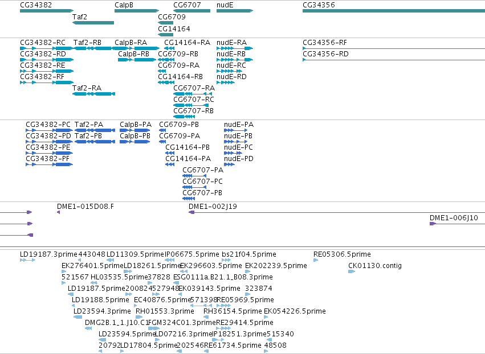
Task: Select EST RH01553.3prime
Action: [x=165, y=311]
